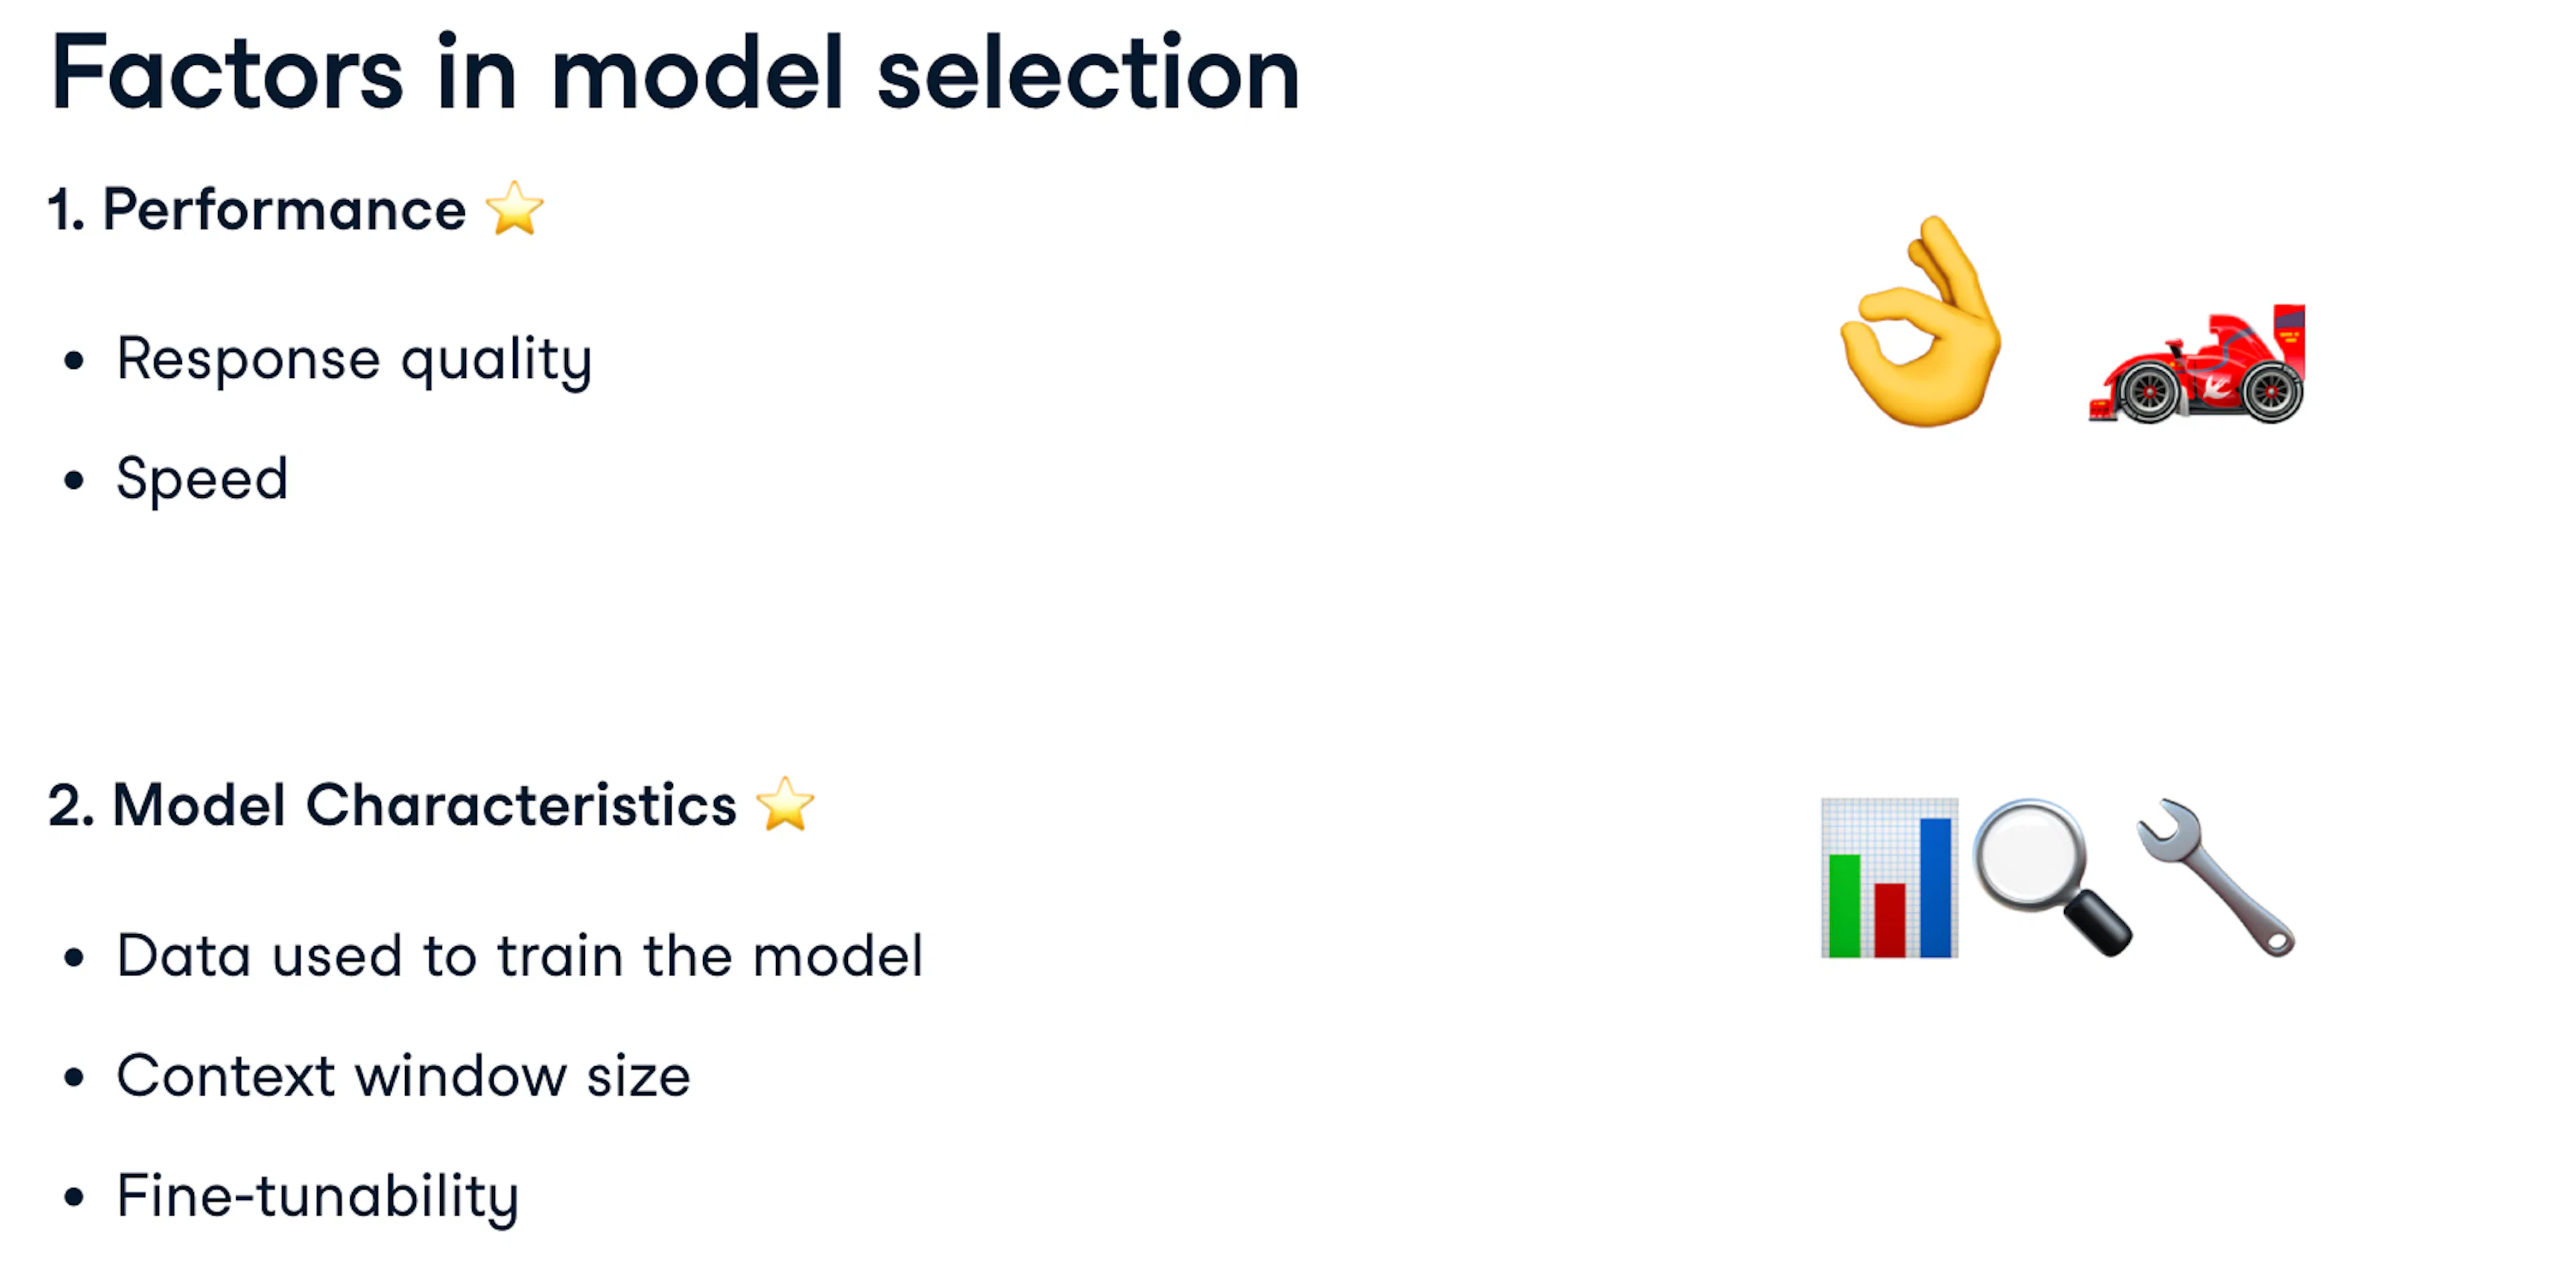2576x1286 pixels.
Task: Click the bullet dot before 'Data used'
Action: pyautogui.click(x=73, y=957)
